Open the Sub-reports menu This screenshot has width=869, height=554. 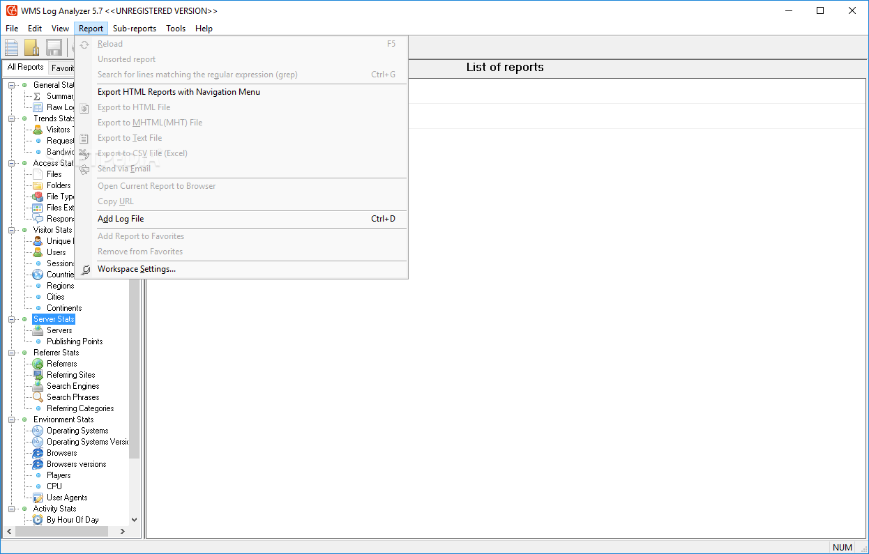pos(135,29)
